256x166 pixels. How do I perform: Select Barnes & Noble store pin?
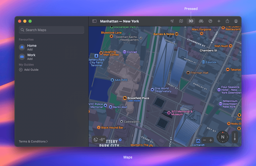click(177, 34)
